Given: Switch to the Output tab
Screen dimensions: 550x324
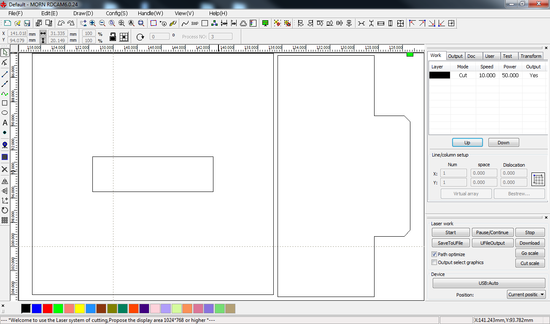Looking at the screenshot, I should [x=455, y=56].
